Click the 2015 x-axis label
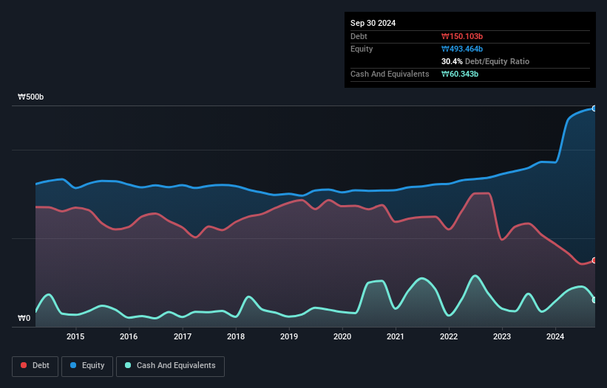Image resolution: width=607 pixels, height=388 pixels. click(75, 336)
